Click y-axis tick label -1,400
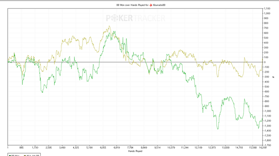This screenshot has height=156, width=279. pyautogui.click(x=267, y=131)
